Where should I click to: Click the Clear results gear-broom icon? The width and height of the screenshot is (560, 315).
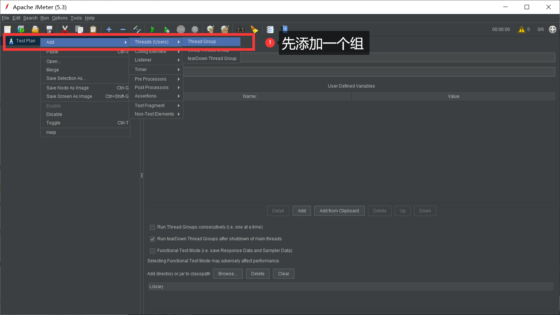point(210,29)
